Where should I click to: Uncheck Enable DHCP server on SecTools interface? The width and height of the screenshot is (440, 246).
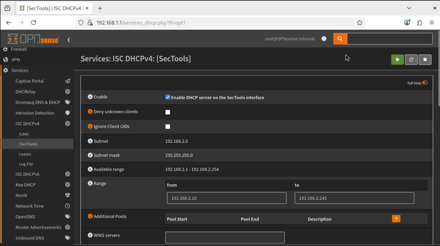pos(168,97)
